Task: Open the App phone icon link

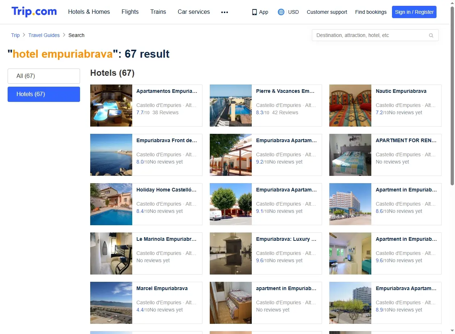Action: click(x=260, y=12)
